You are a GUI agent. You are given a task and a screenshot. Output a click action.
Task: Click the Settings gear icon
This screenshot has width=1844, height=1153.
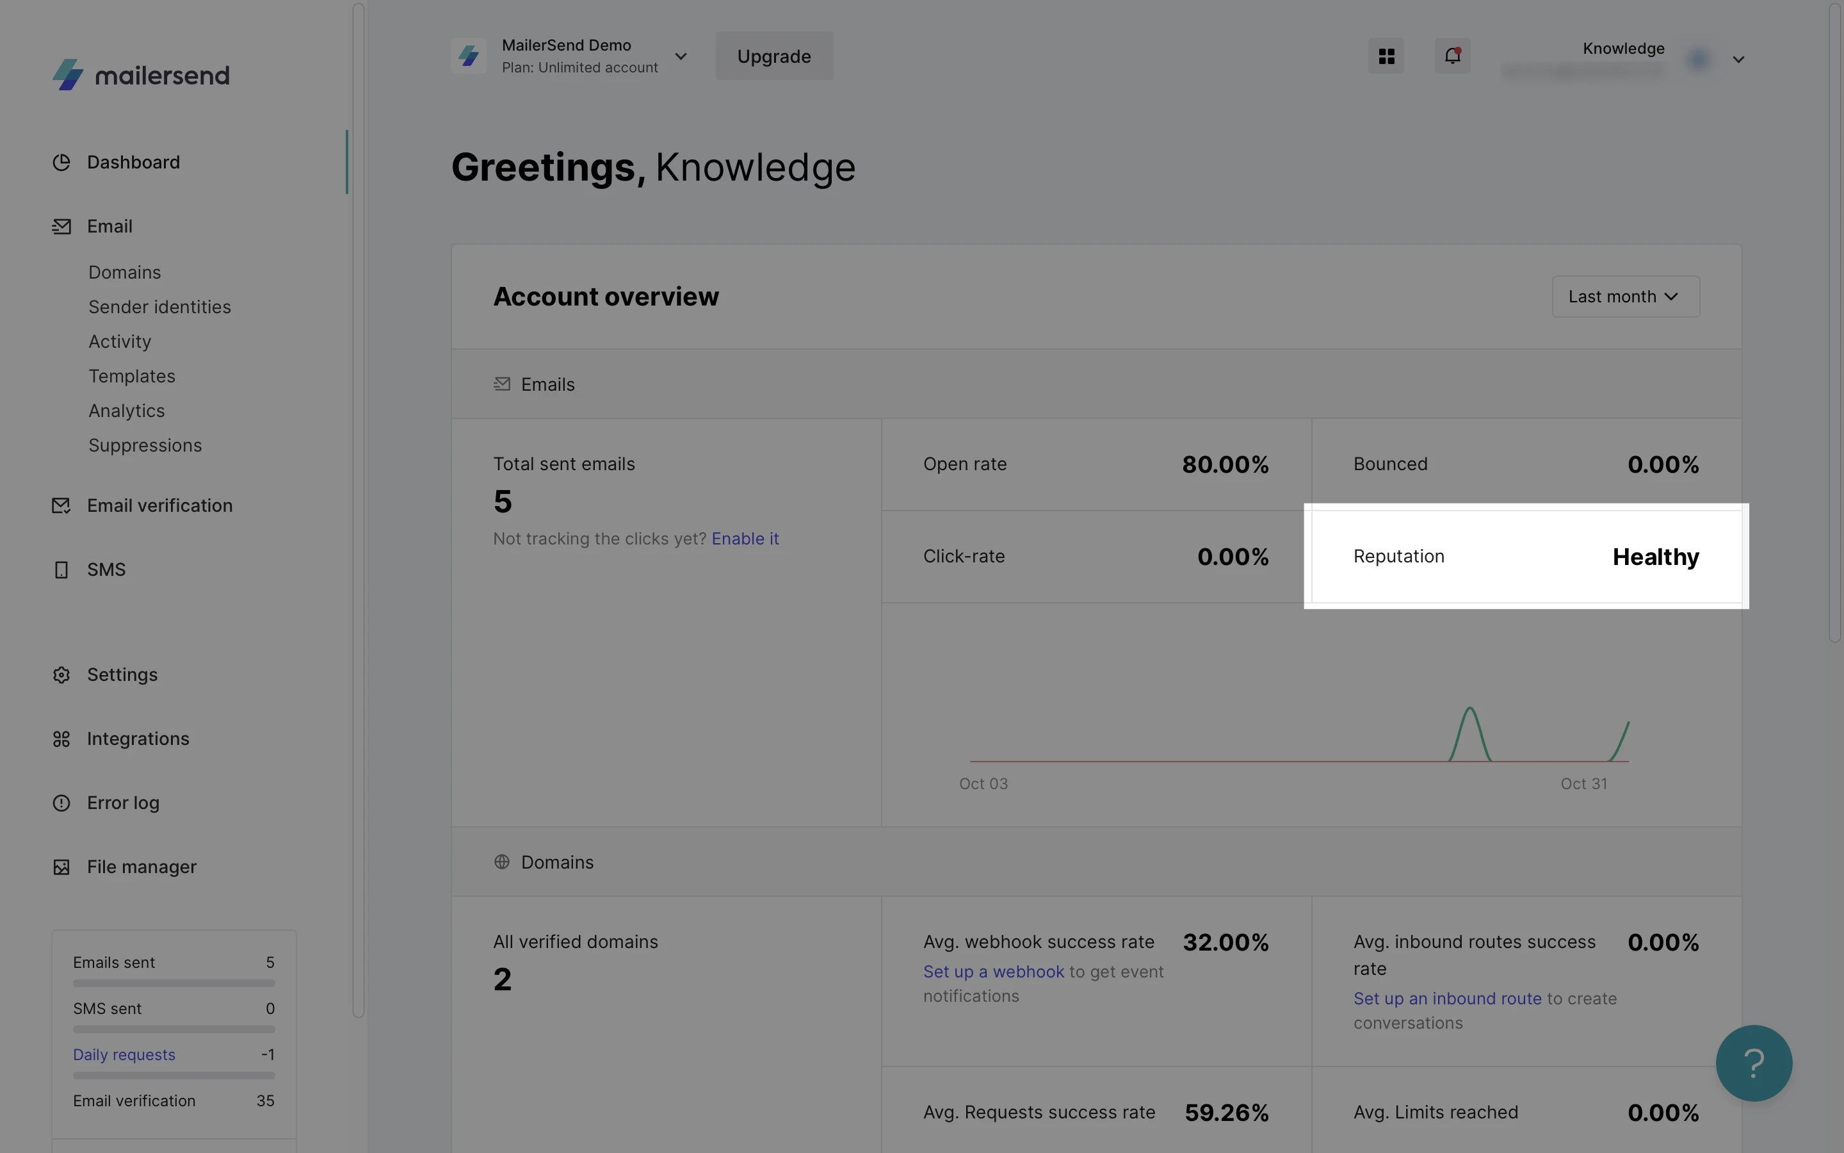[x=61, y=675]
